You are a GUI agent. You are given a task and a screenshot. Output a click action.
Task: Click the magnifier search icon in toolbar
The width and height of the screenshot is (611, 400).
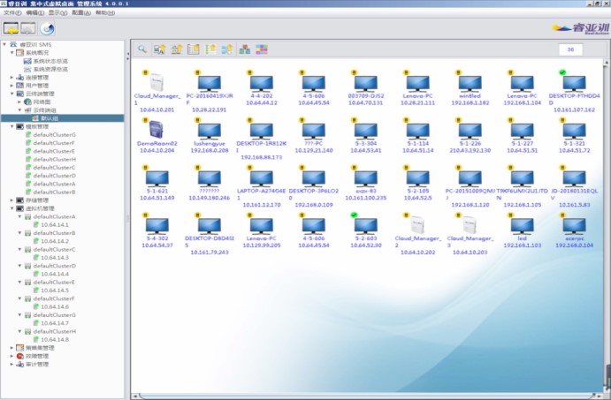tap(142, 49)
